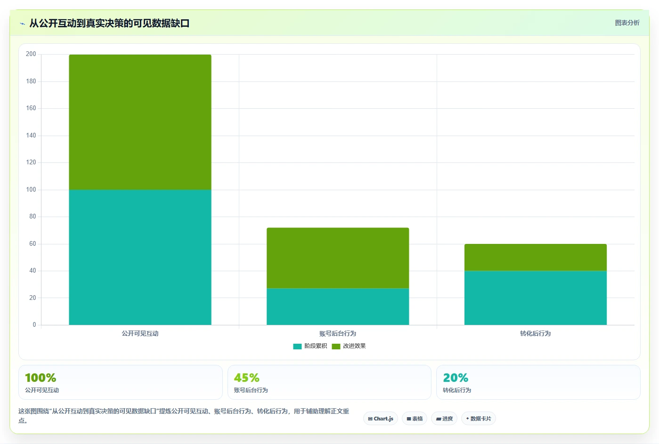Click the 数据卡片 chip
The width and height of the screenshot is (659, 444).
(479, 419)
